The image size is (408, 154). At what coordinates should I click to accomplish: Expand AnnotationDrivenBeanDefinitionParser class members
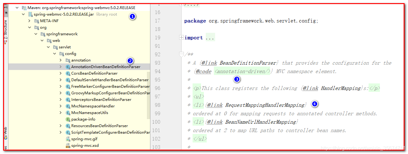(x=61, y=67)
